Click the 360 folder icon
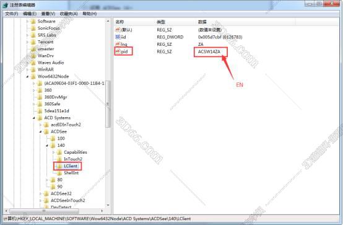The height and width of the screenshot is (225, 343). point(40,90)
